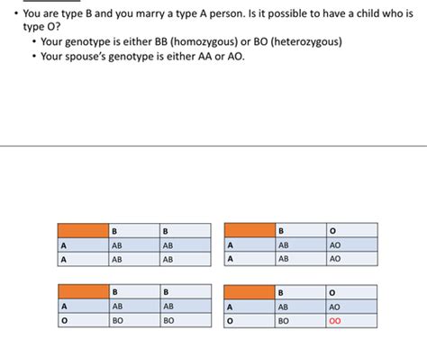Click the orange corner cell of the top-right table

(250, 230)
